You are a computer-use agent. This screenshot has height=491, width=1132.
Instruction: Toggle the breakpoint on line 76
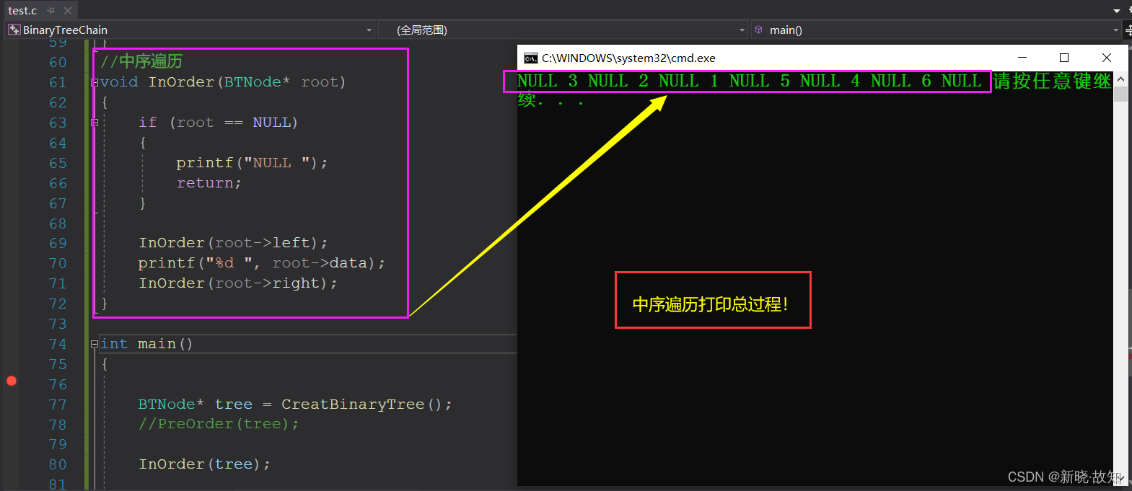pyautogui.click(x=12, y=381)
